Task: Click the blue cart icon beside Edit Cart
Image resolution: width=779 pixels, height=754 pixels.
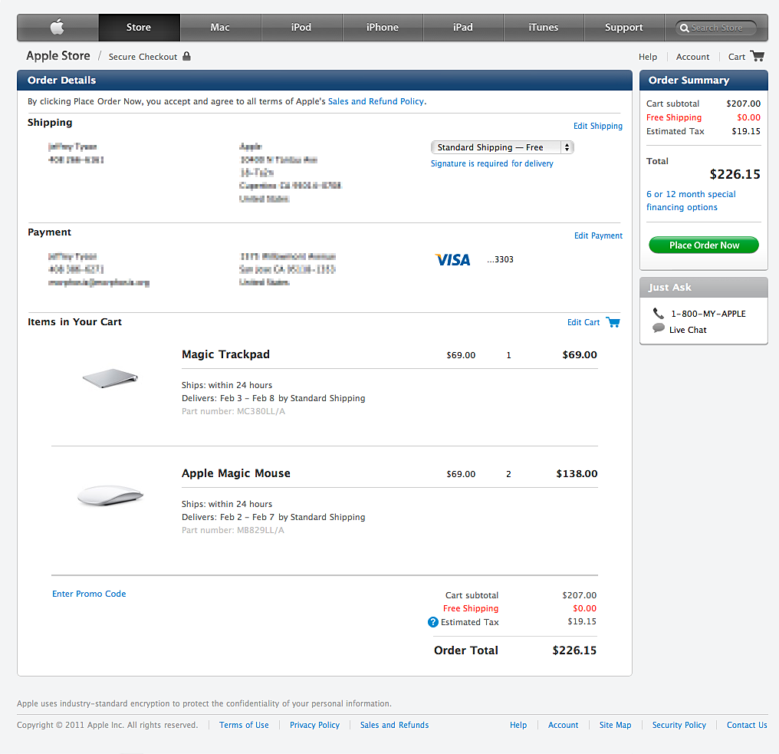Action: click(613, 322)
